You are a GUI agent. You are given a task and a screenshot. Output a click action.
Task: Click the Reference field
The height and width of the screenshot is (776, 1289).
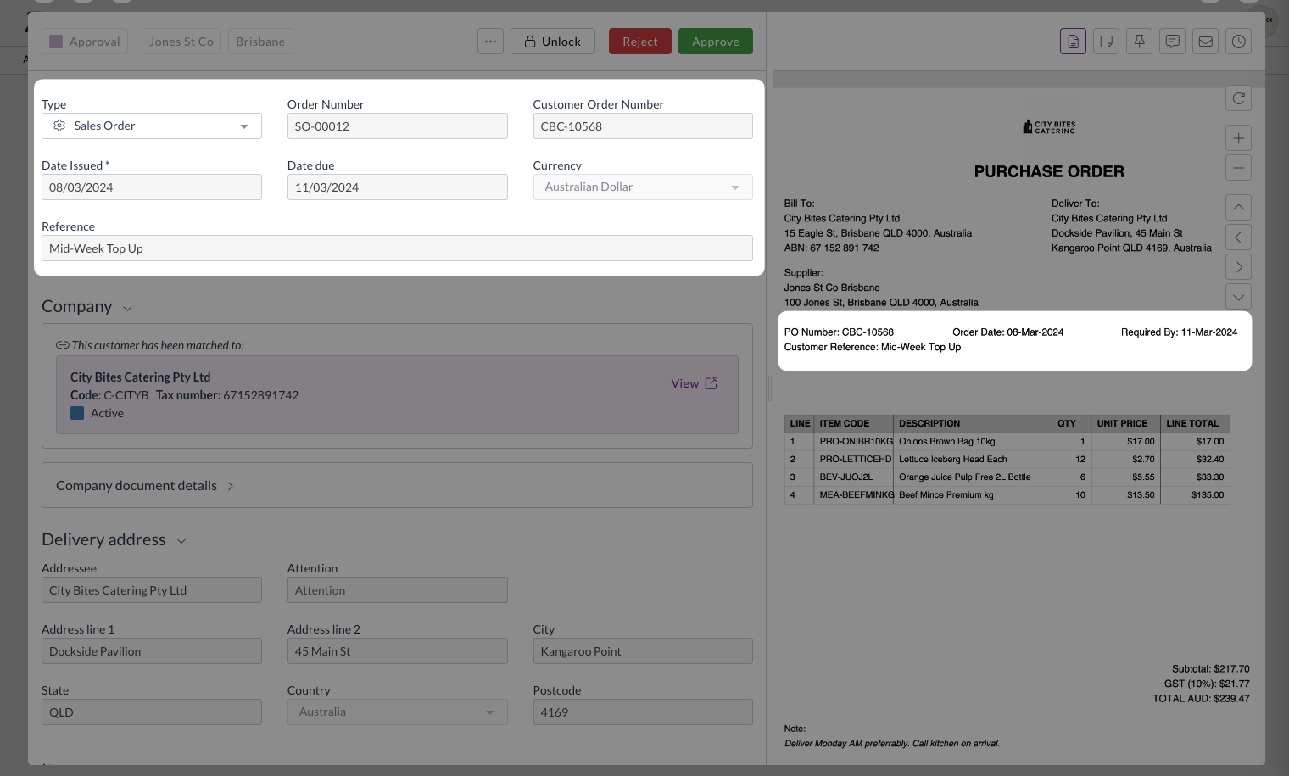pos(397,248)
